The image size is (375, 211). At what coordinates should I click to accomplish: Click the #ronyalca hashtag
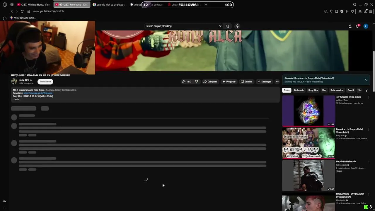click(x=50, y=90)
